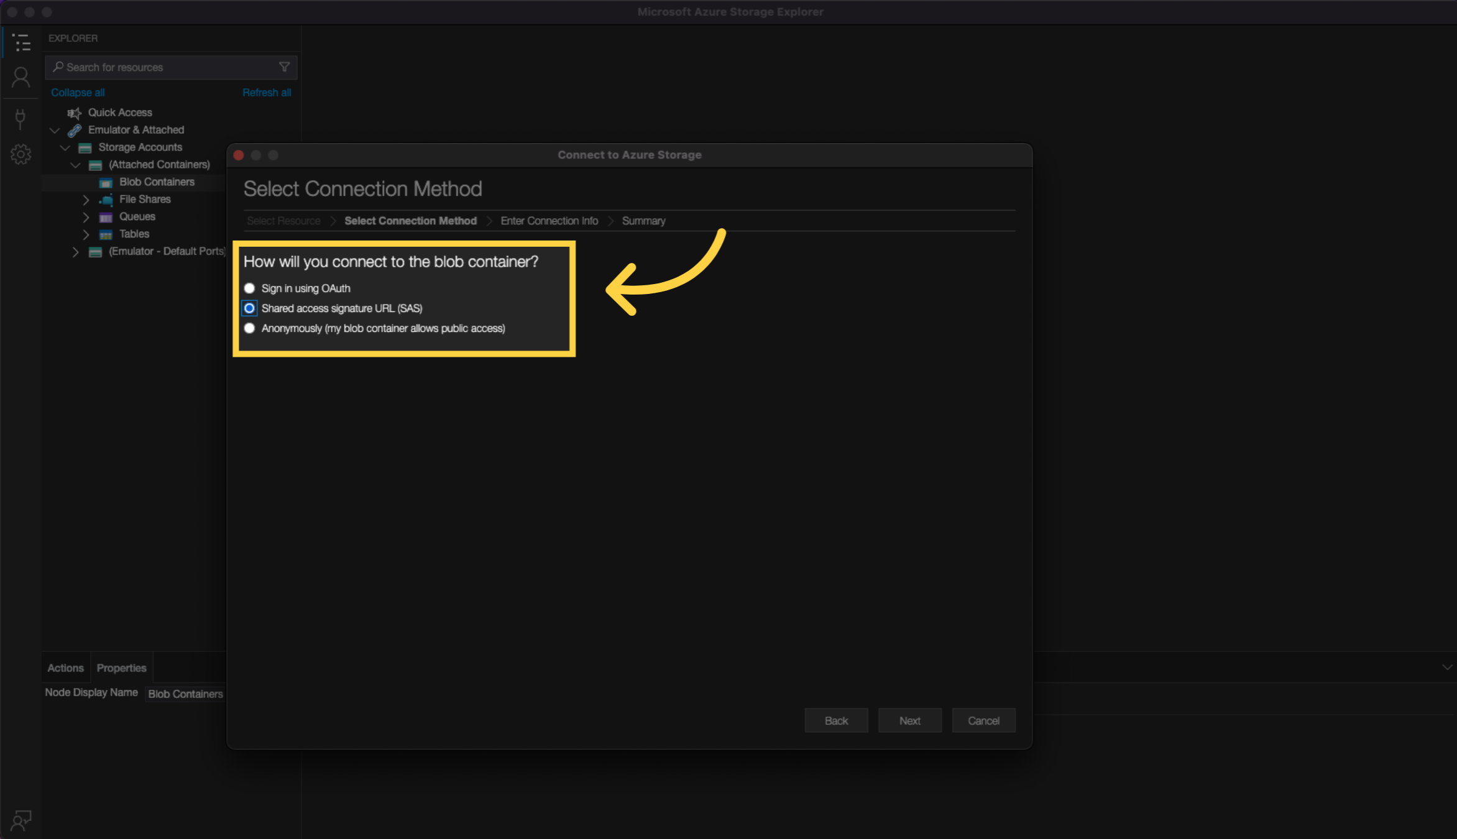Expand the Tables node

(86, 234)
